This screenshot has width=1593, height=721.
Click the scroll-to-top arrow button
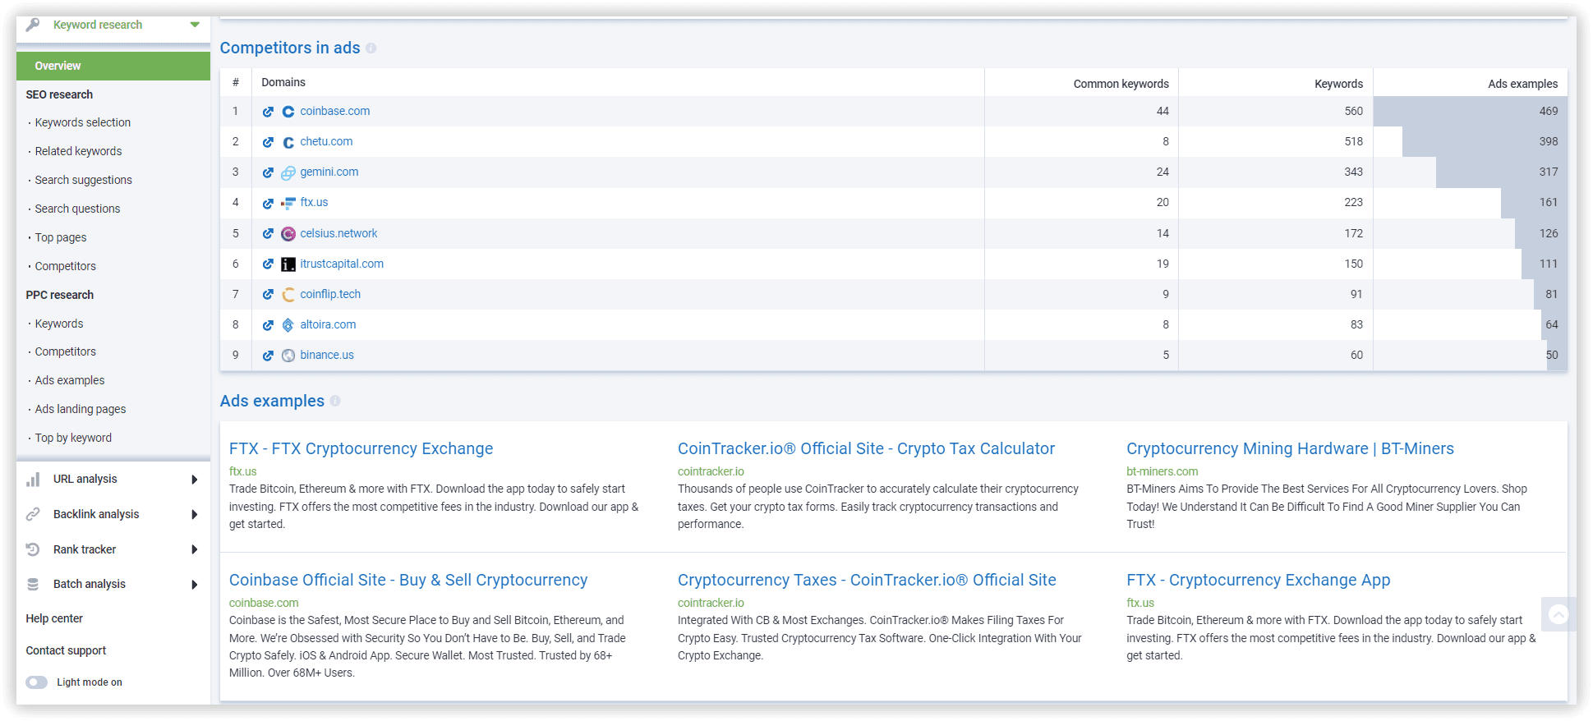1558,614
